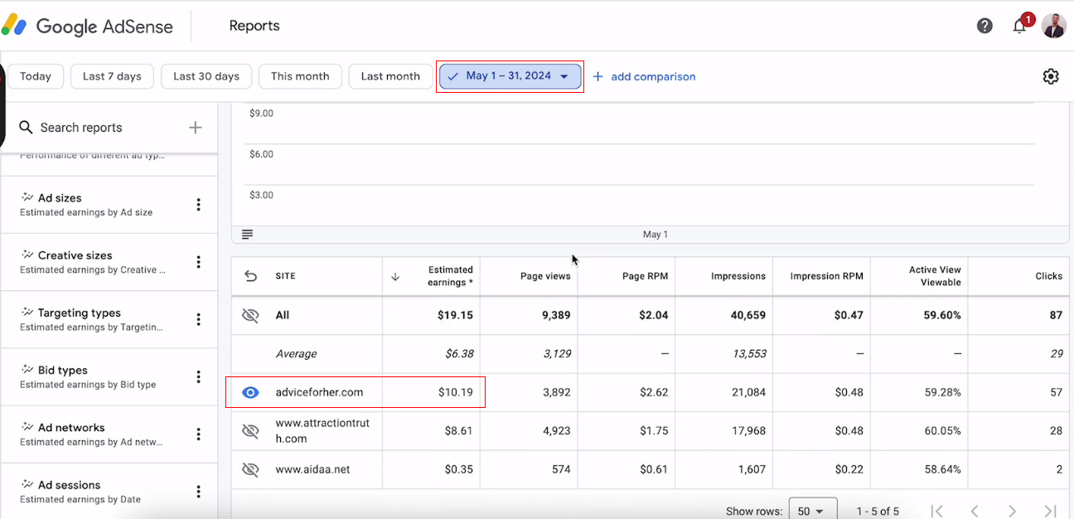Go to previous page of table

(x=975, y=511)
